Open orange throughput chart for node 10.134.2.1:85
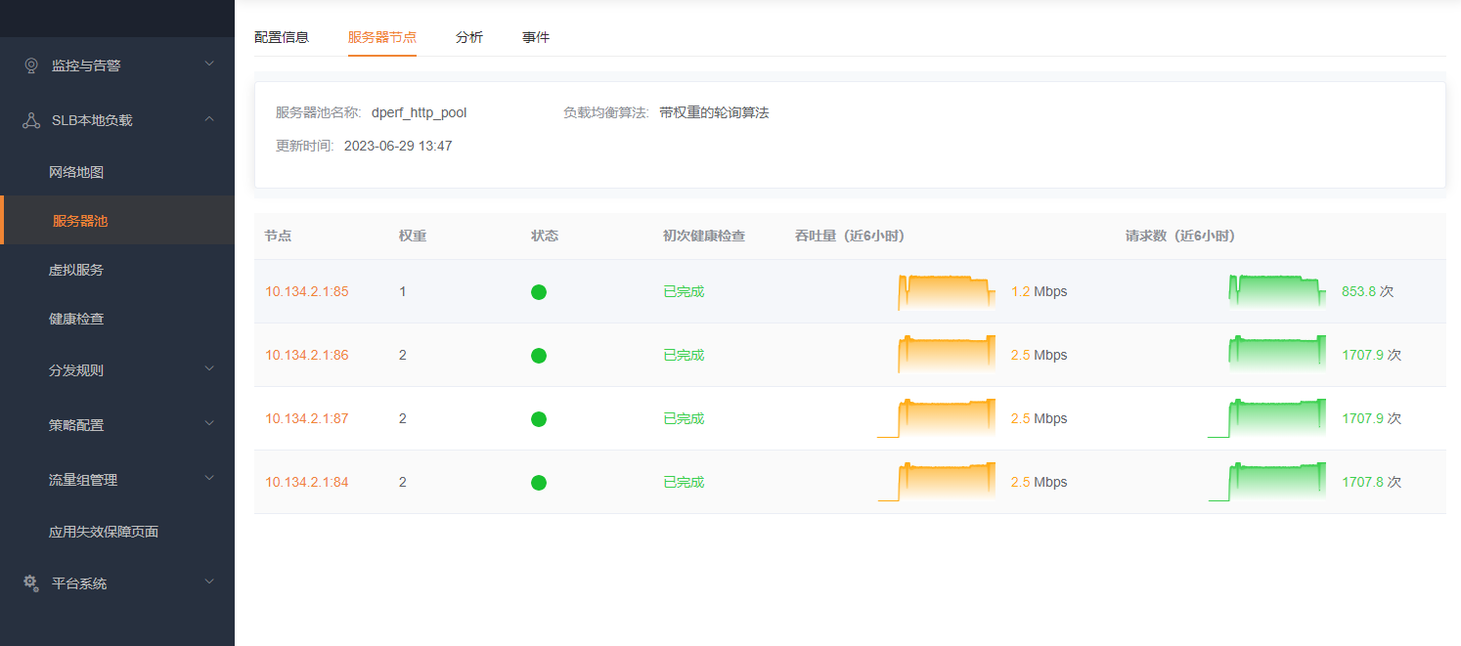Screen dimensions: 1461x646 [x=946, y=292]
